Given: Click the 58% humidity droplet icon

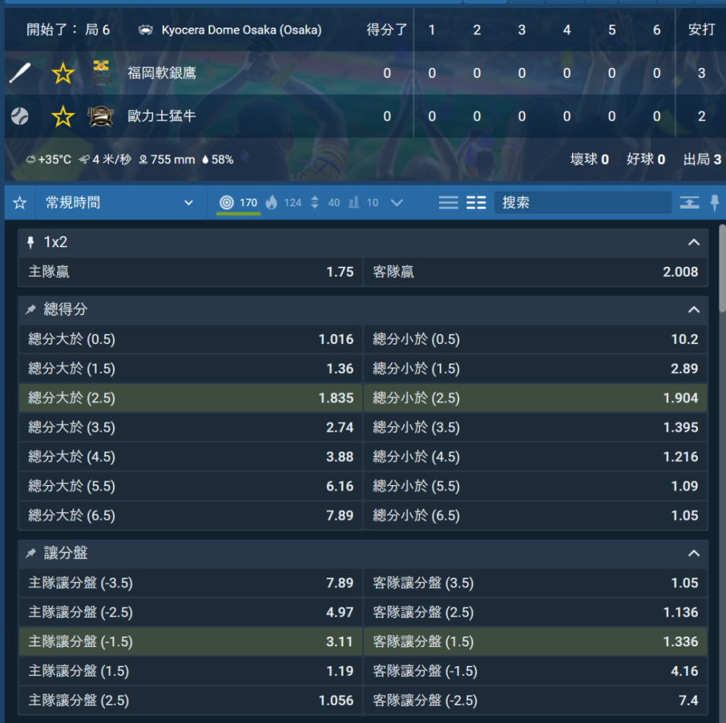Looking at the screenshot, I should pyautogui.click(x=205, y=161).
